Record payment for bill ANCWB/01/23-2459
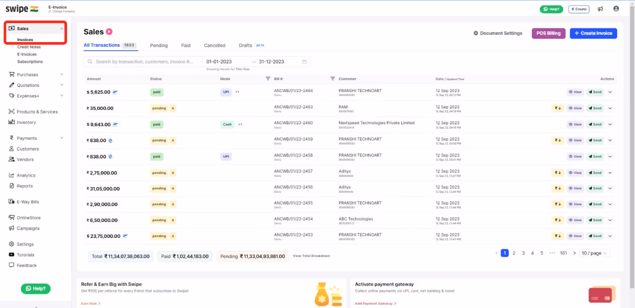The height and width of the screenshot is (308, 635). [558, 140]
